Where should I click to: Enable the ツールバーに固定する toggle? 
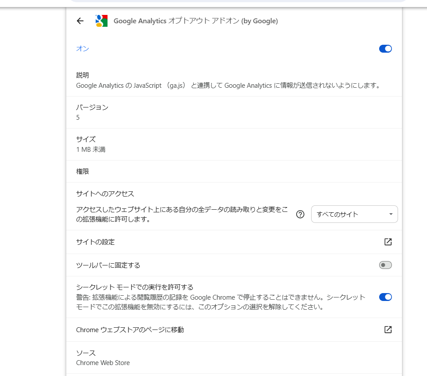point(385,265)
